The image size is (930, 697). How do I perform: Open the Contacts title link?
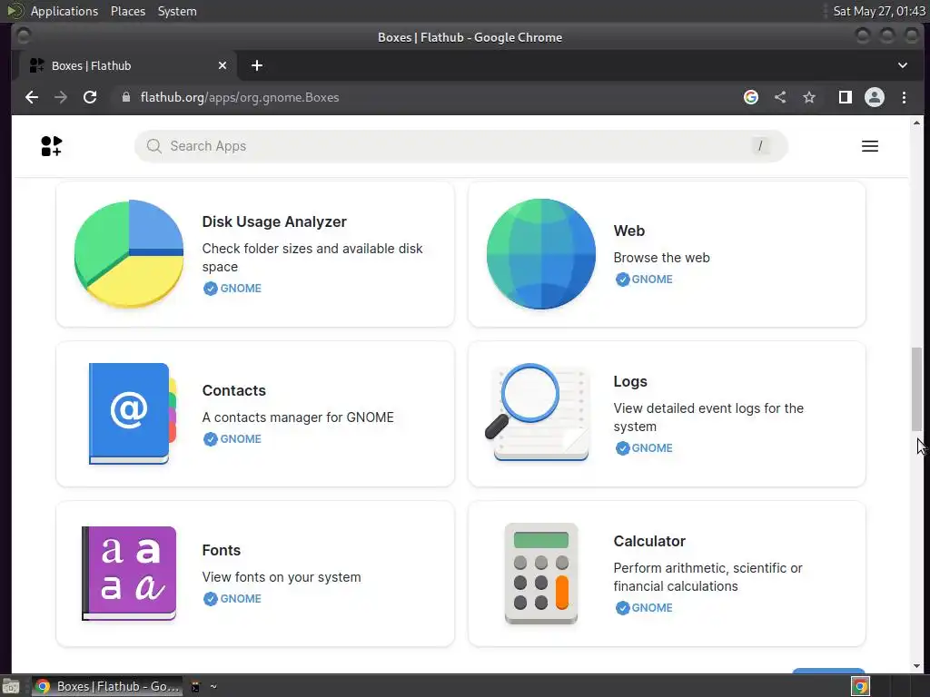[x=233, y=390]
